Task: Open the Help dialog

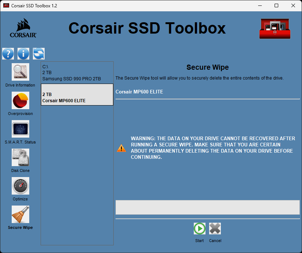Action: coord(8,53)
